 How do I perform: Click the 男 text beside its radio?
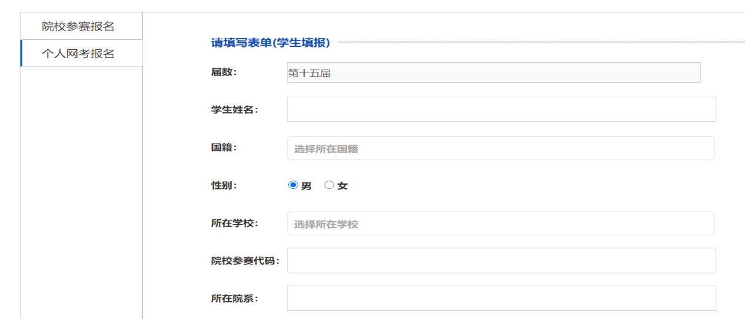point(306,186)
